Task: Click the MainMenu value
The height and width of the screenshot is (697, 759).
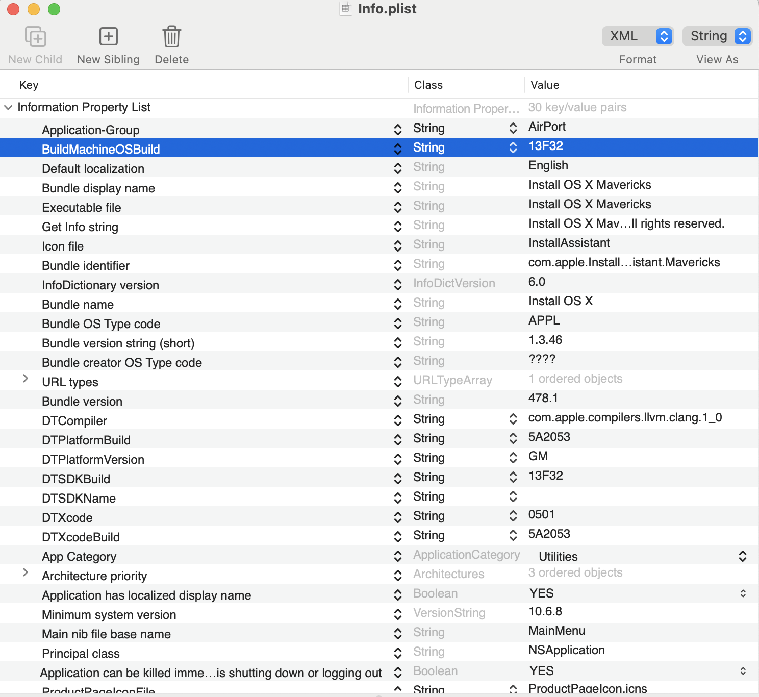Action: click(x=557, y=631)
